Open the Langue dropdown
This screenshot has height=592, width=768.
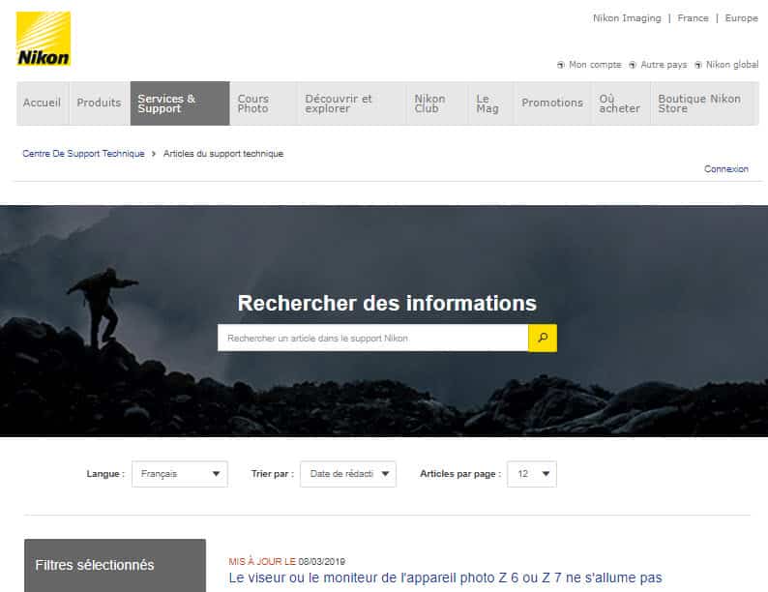tap(180, 473)
